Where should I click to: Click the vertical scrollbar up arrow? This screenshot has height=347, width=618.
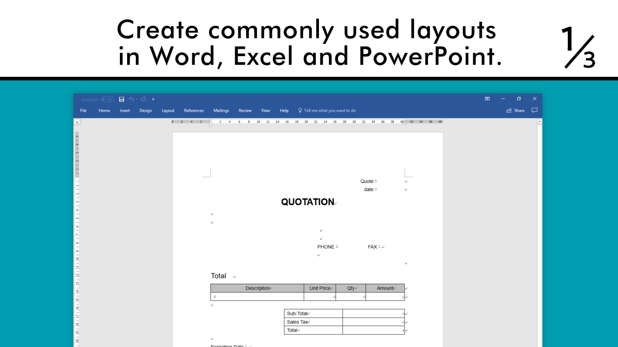pyautogui.click(x=539, y=122)
